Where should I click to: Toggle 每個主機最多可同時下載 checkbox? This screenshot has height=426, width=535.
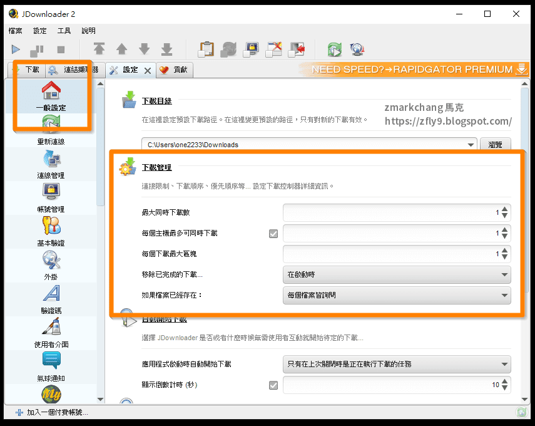coord(273,234)
